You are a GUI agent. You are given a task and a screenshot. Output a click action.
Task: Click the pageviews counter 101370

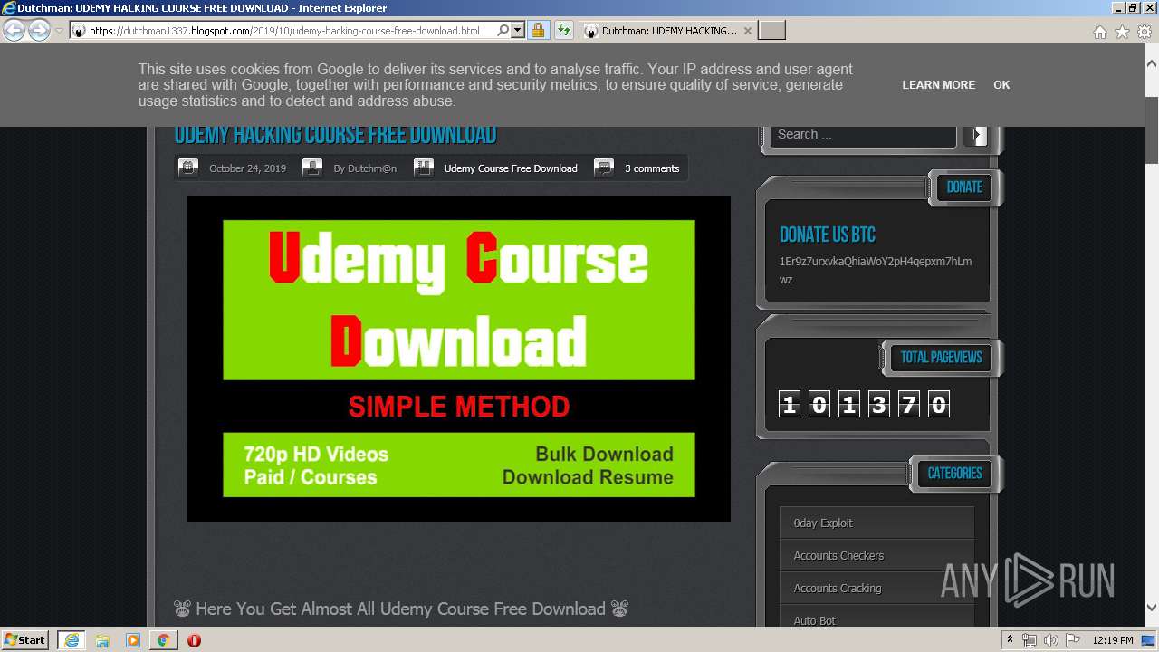tap(863, 404)
